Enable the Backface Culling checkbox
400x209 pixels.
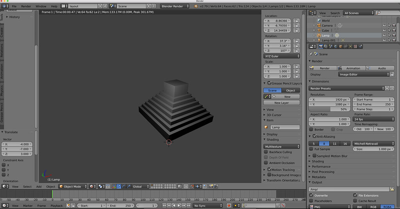click(266, 152)
